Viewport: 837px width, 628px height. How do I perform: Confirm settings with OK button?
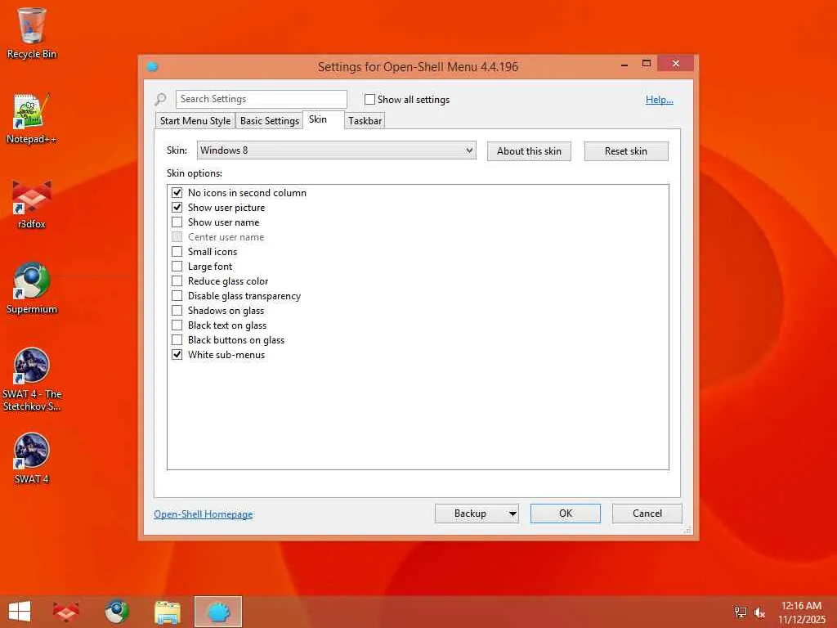tap(566, 514)
